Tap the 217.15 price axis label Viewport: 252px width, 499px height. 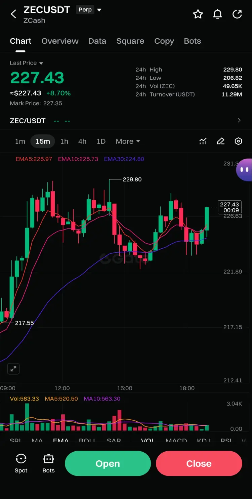click(x=233, y=327)
